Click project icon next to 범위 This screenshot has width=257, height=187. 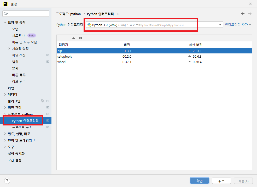[48, 62]
